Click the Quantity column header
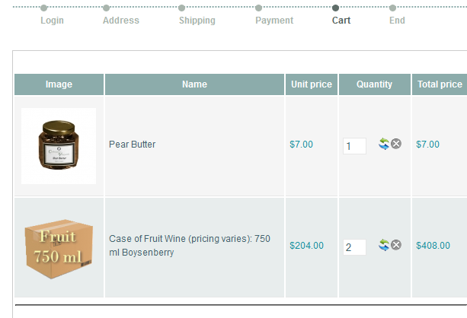467x318 pixels. point(375,84)
